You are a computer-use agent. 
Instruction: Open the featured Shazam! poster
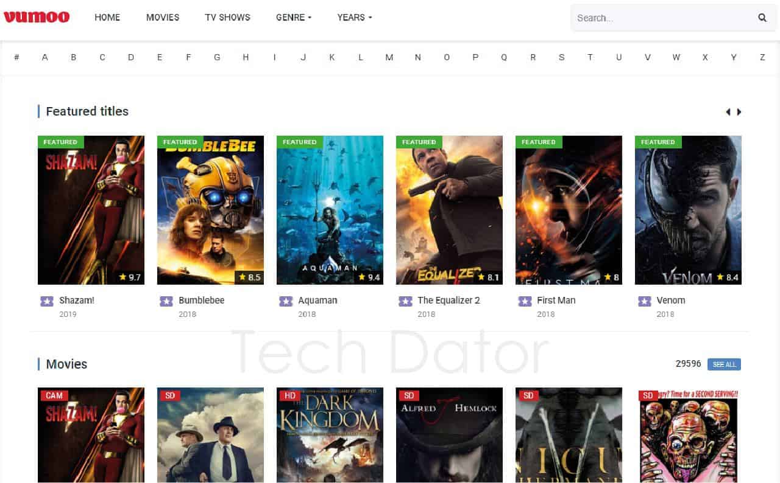click(x=91, y=210)
